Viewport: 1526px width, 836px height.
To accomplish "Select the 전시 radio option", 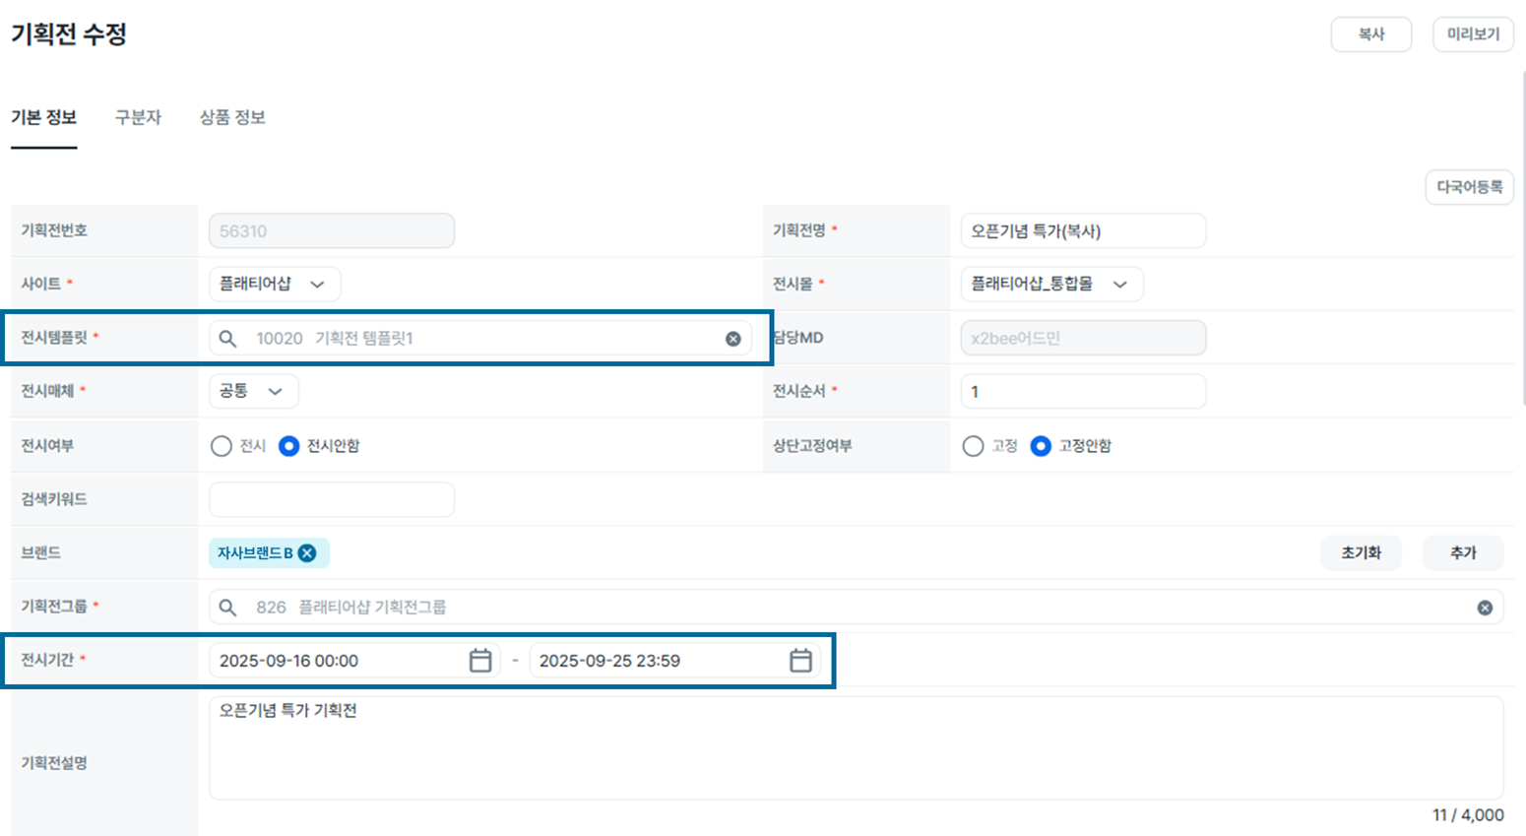I will tap(222, 446).
